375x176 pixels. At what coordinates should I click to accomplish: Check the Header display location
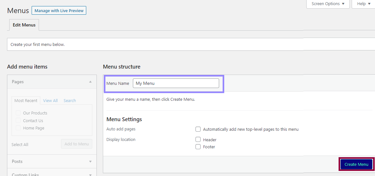coord(198,140)
